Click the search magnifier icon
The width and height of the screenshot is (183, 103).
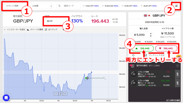[x=59, y=6]
